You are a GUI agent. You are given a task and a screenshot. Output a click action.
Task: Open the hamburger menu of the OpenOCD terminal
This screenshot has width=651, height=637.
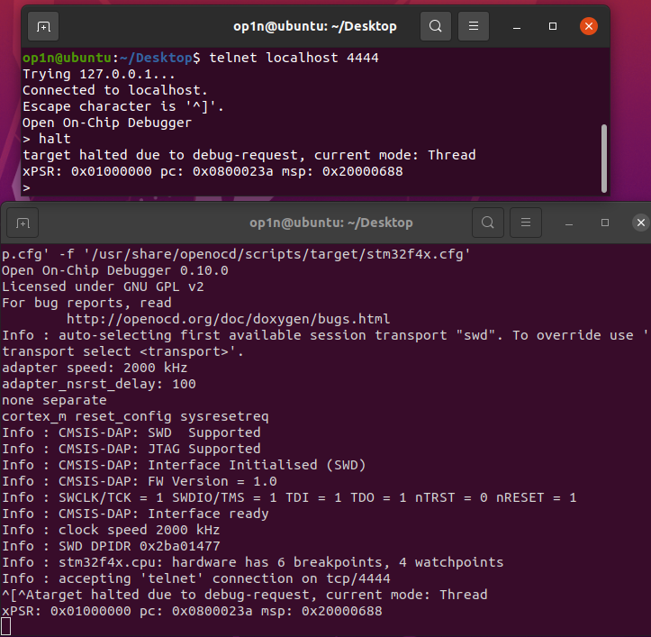(x=526, y=223)
